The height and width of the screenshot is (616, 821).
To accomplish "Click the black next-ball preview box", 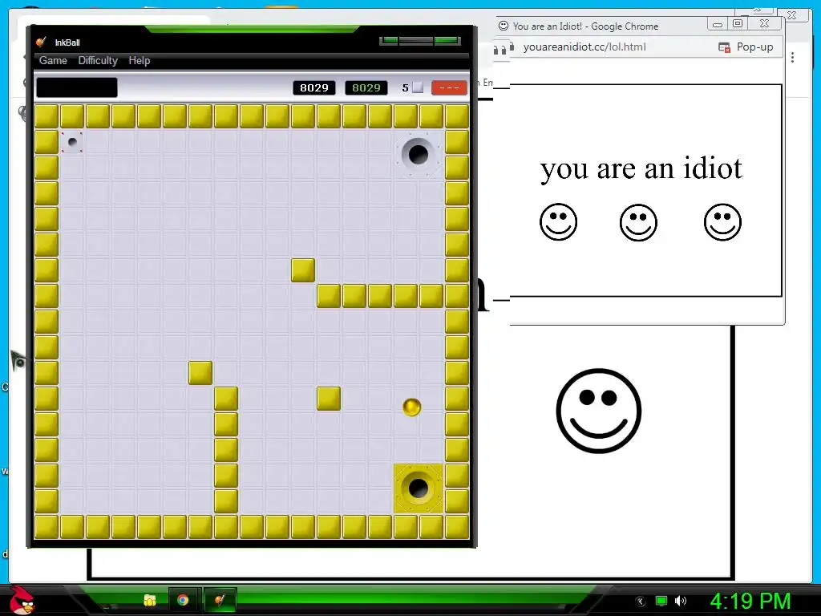I will (77, 87).
